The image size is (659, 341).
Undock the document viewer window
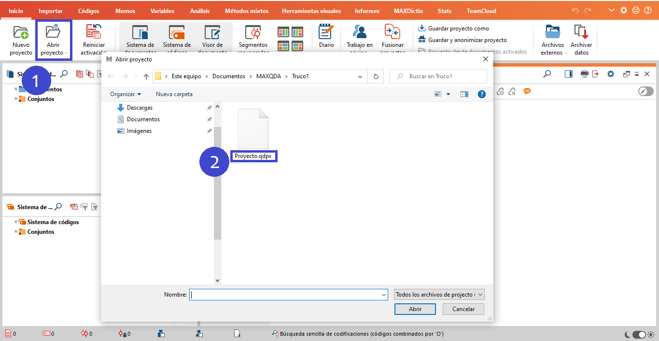(x=627, y=74)
